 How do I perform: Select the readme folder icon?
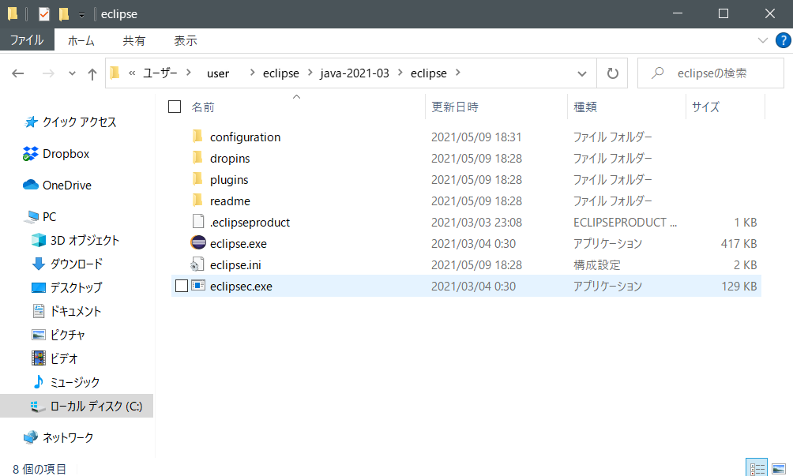[197, 200]
